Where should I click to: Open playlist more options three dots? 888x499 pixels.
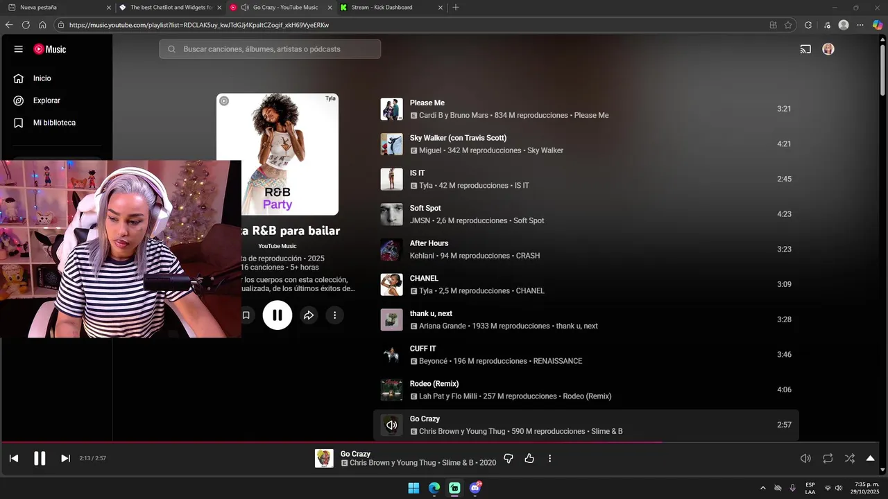coord(334,315)
